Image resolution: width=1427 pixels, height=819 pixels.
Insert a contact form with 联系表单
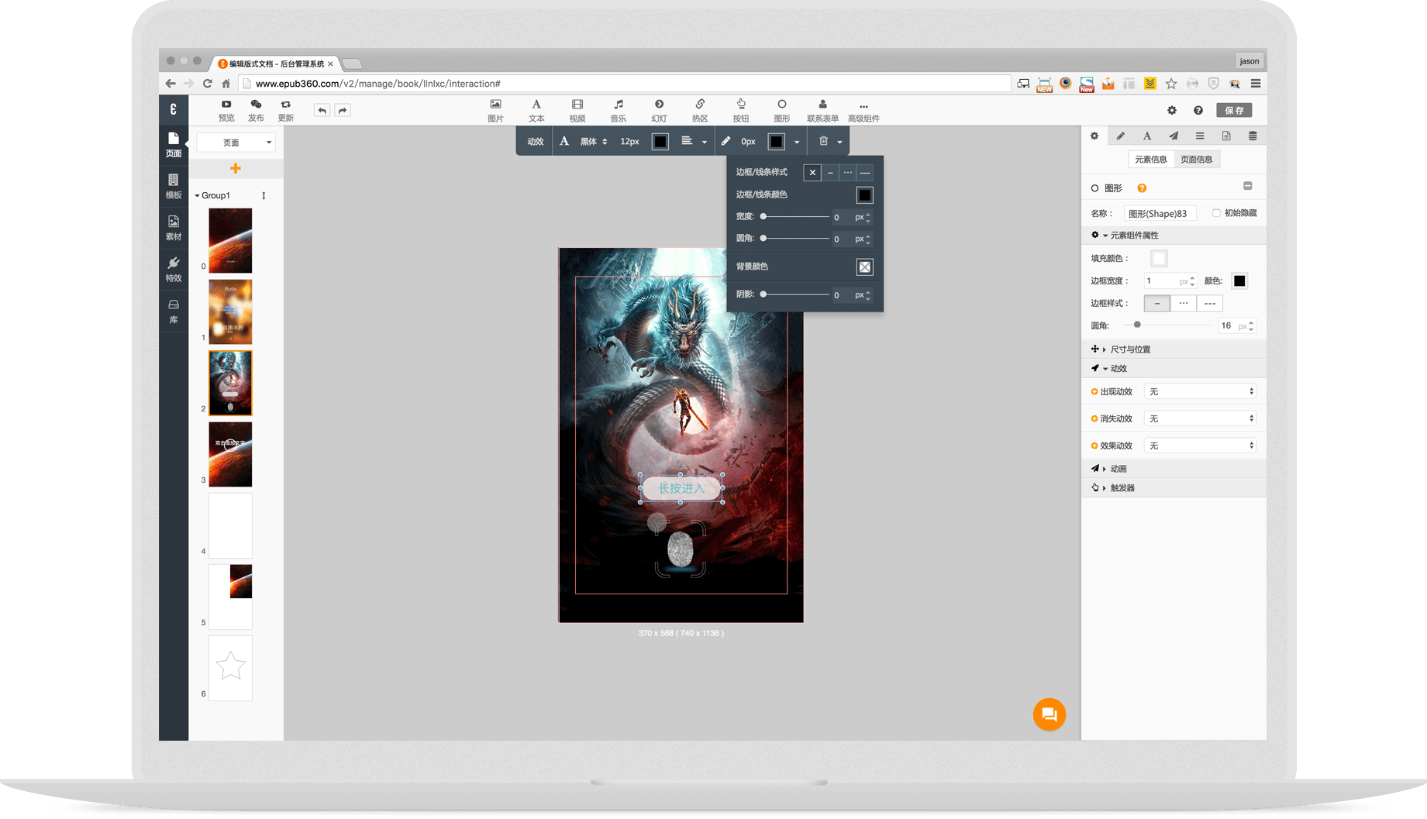(822, 110)
